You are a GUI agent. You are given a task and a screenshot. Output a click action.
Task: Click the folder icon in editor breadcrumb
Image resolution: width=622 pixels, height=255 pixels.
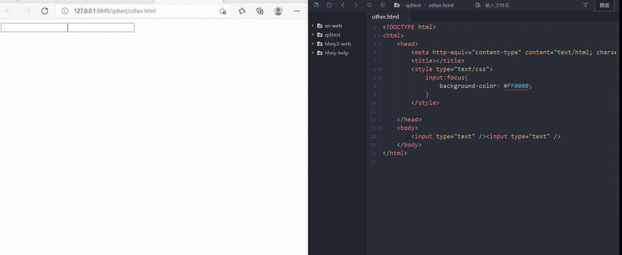point(397,5)
